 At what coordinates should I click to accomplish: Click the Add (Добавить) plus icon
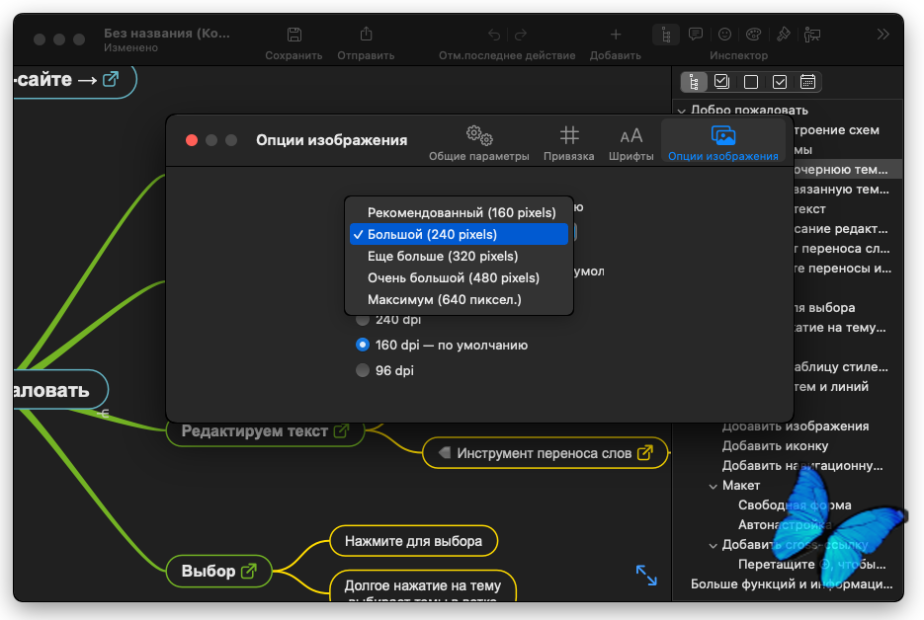point(616,35)
